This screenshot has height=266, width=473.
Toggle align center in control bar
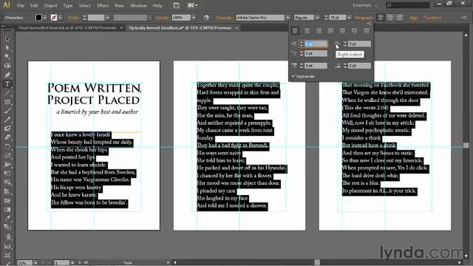pyautogui.click(x=390, y=18)
